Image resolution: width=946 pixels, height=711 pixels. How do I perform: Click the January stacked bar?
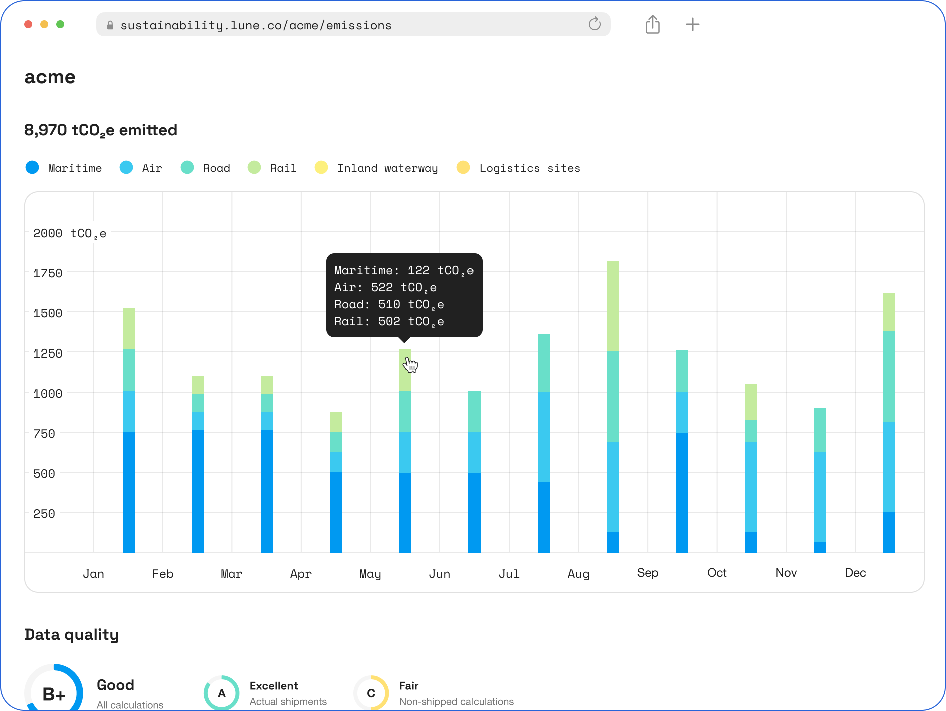point(129,431)
